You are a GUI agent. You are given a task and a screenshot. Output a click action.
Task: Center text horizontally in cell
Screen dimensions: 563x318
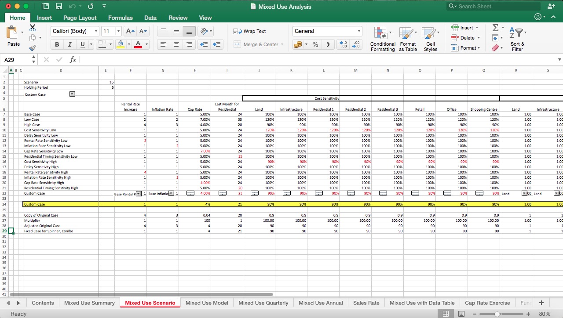tap(176, 44)
